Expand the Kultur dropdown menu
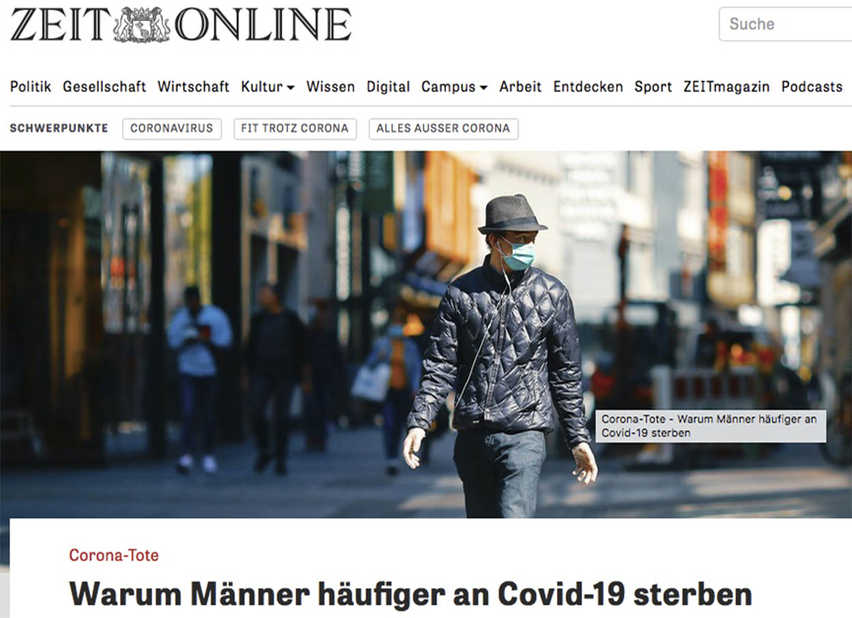The width and height of the screenshot is (852, 618). point(268,87)
